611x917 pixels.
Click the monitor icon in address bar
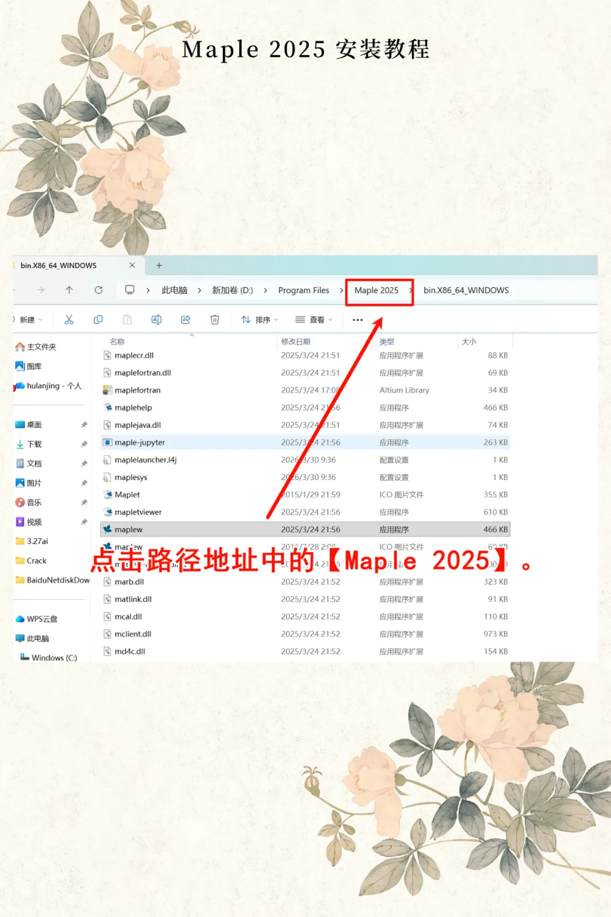[x=130, y=290]
